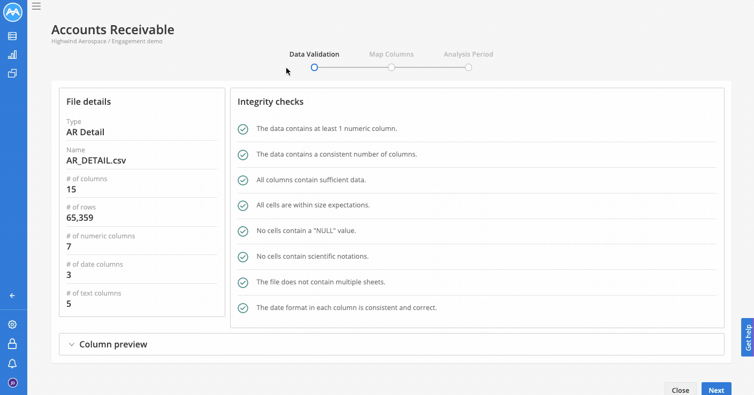This screenshot has width=754, height=395.
Task: Open the Get help tab
Action: [x=748, y=337]
